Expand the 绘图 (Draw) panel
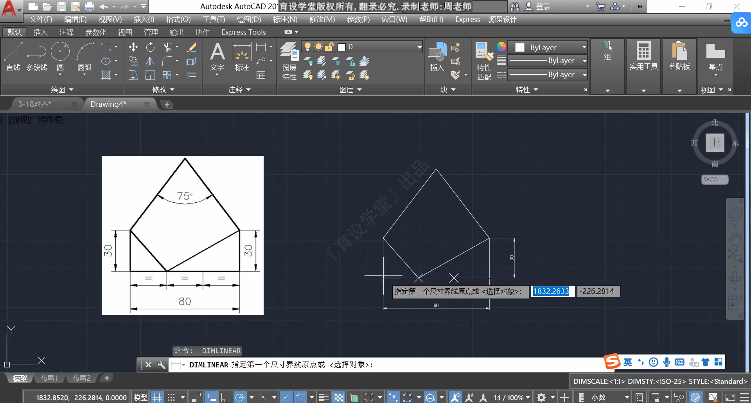This screenshot has width=751, height=403. (62, 90)
